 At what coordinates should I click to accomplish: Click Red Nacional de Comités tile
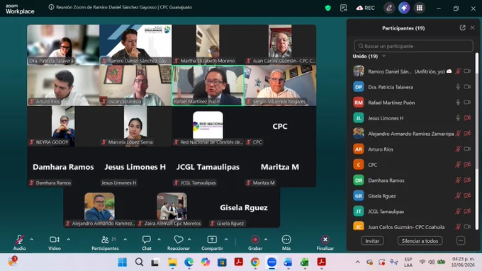208,126
